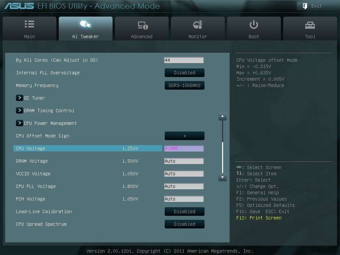The image size is (340, 255).
Task: Click the DRAM Timing Control arrow icon
Action: pos(20,110)
